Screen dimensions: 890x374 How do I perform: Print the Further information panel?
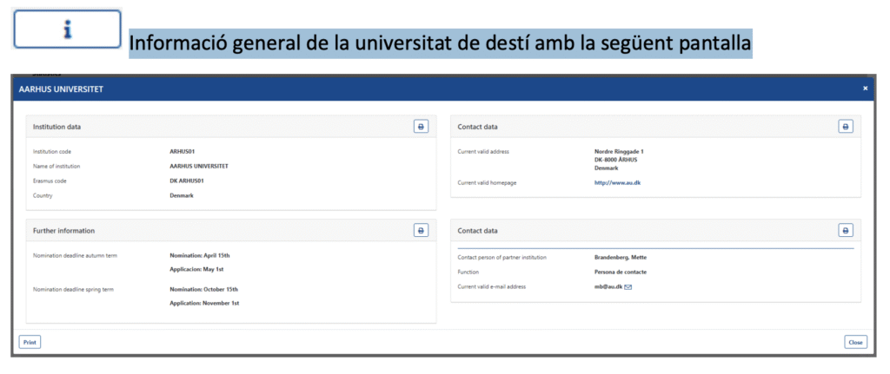[x=421, y=231]
